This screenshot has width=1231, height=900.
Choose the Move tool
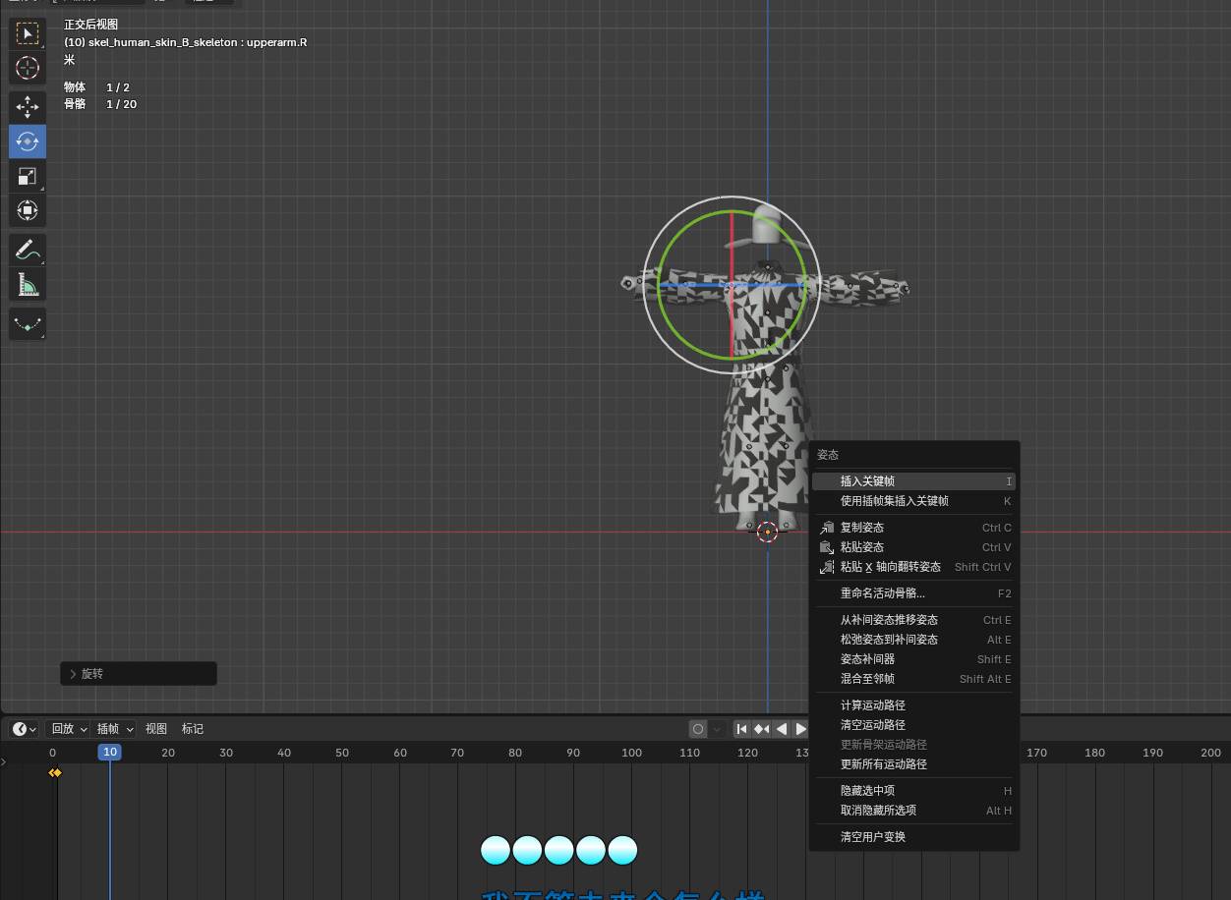tap(28, 107)
